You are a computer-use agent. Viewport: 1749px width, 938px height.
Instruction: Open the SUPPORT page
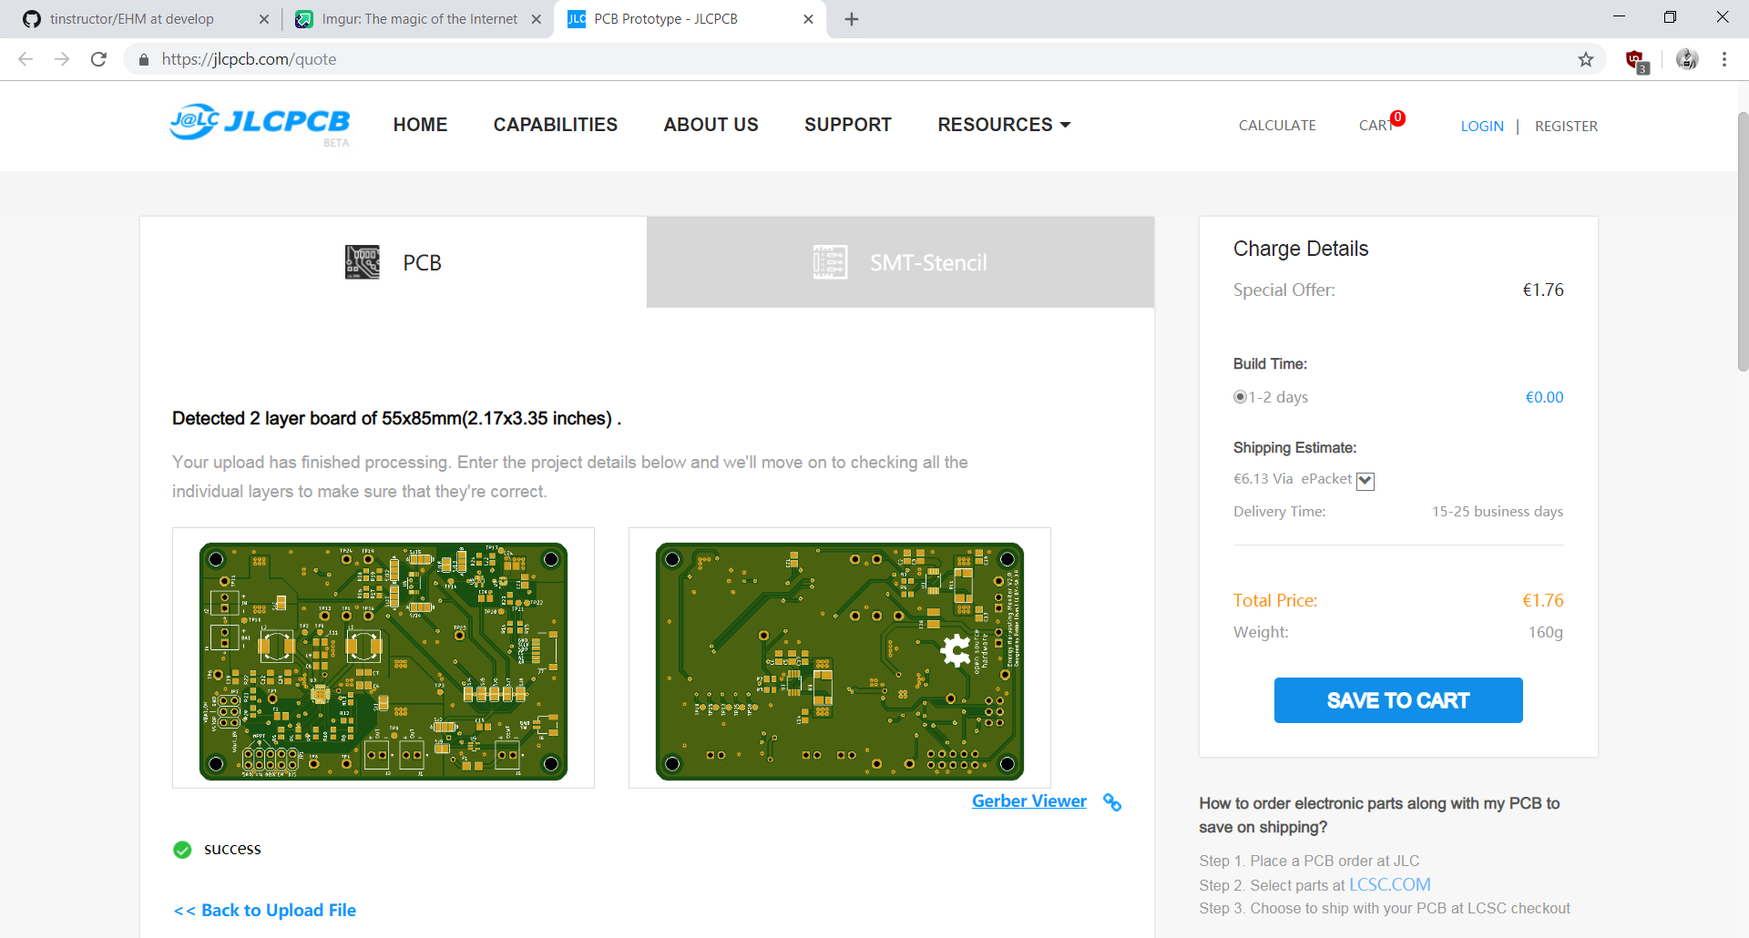(x=848, y=125)
